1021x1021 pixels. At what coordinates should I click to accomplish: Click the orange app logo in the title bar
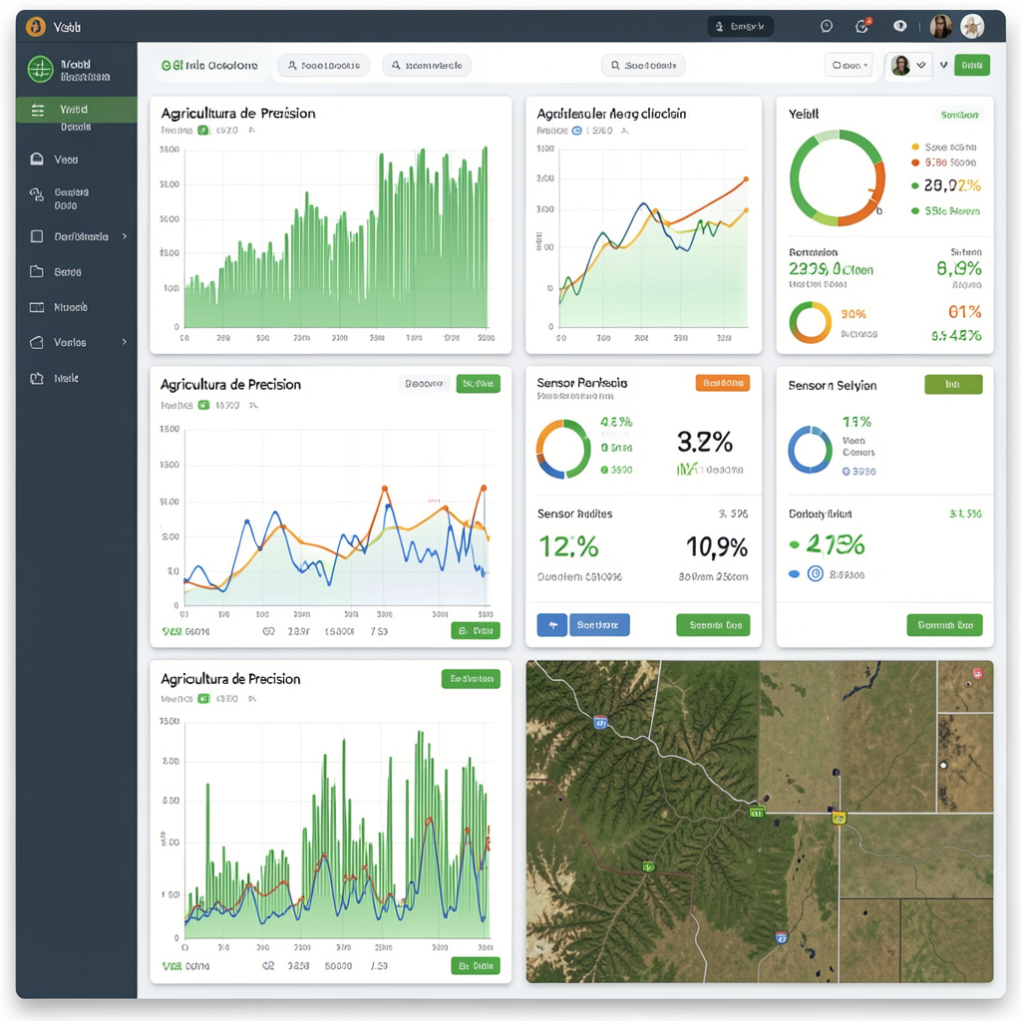[36, 27]
